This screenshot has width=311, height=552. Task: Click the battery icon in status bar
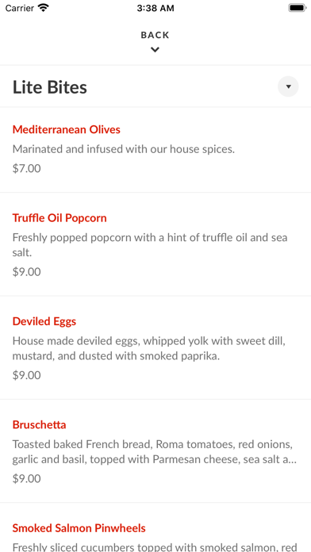point(298,8)
